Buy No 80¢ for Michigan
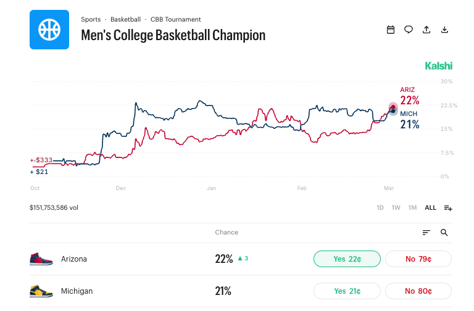This screenshot has height=311, width=474. pos(418,291)
